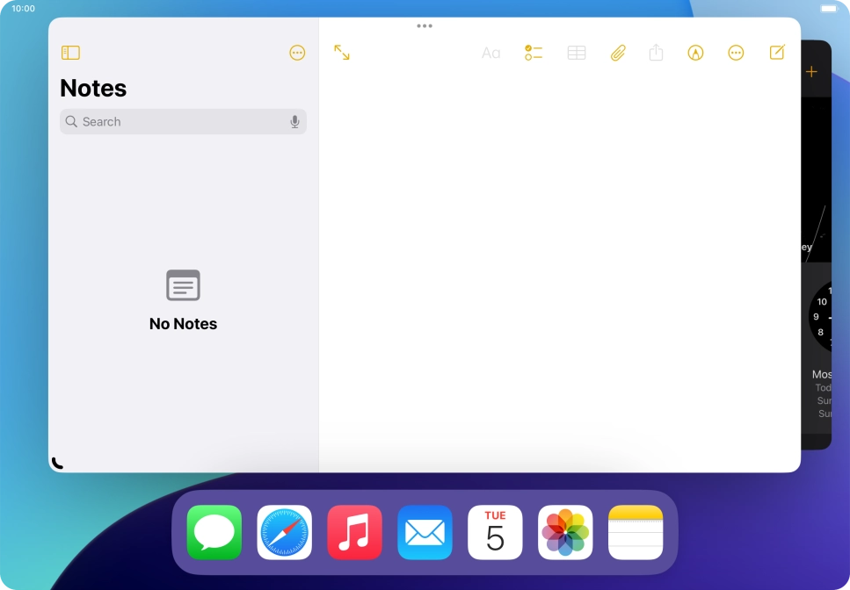The image size is (850, 590).
Task: Tap the No Notes placeholder icon
Action: coord(183,285)
